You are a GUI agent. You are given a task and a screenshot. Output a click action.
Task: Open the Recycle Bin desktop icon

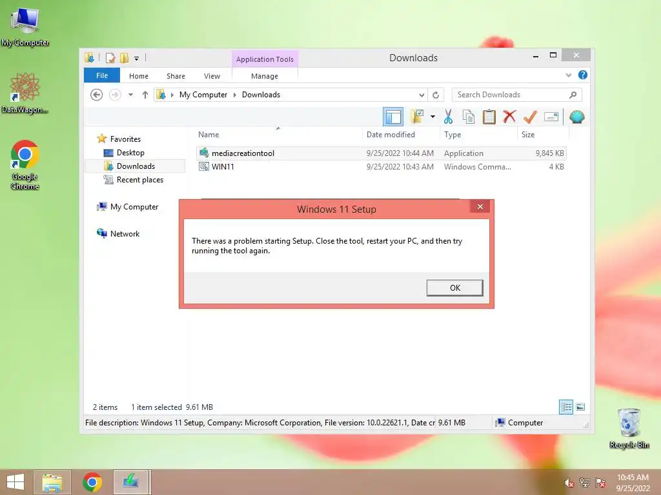coord(629,428)
